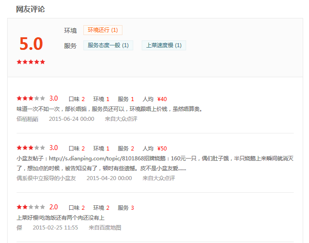The height and width of the screenshot is (243, 309).
Task: Click the review text 上菜好慢
Action: coord(61,218)
